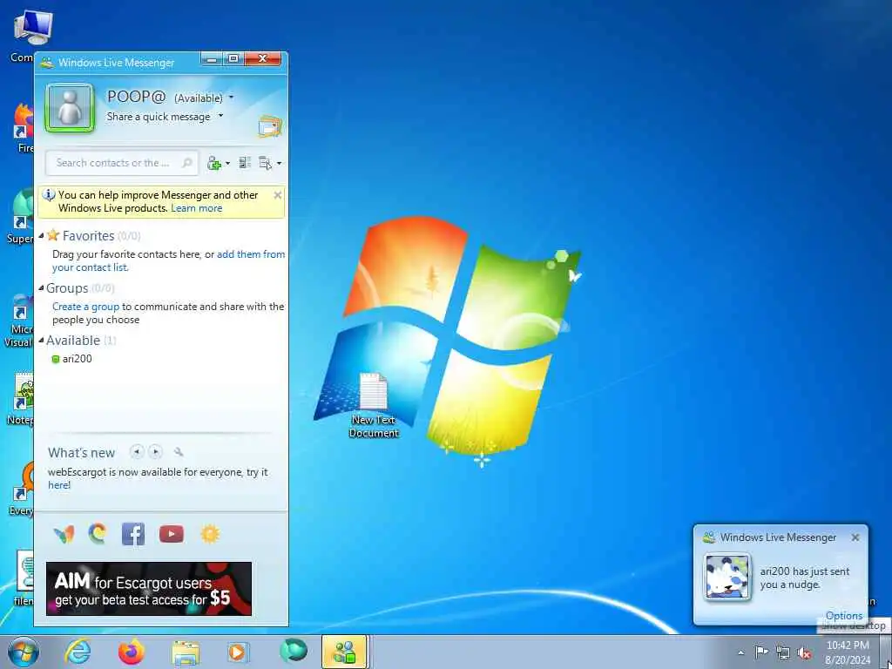Open Windows Media Player from taskbar

(x=238, y=652)
